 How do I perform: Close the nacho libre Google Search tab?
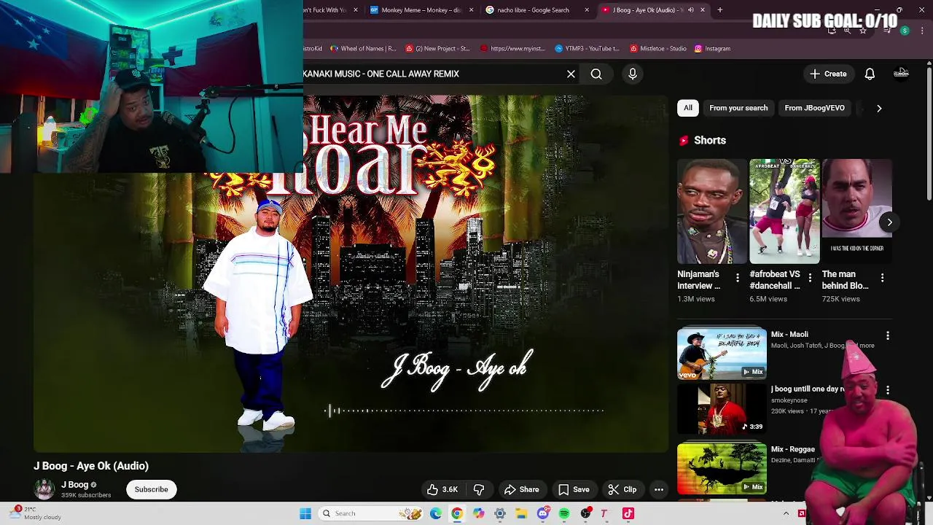click(x=587, y=10)
